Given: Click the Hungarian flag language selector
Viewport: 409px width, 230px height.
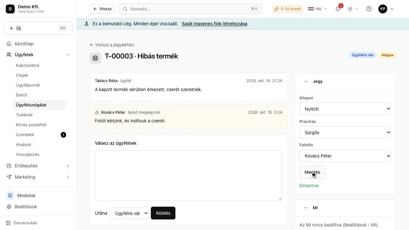Looking at the screenshot, I should (317, 9).
